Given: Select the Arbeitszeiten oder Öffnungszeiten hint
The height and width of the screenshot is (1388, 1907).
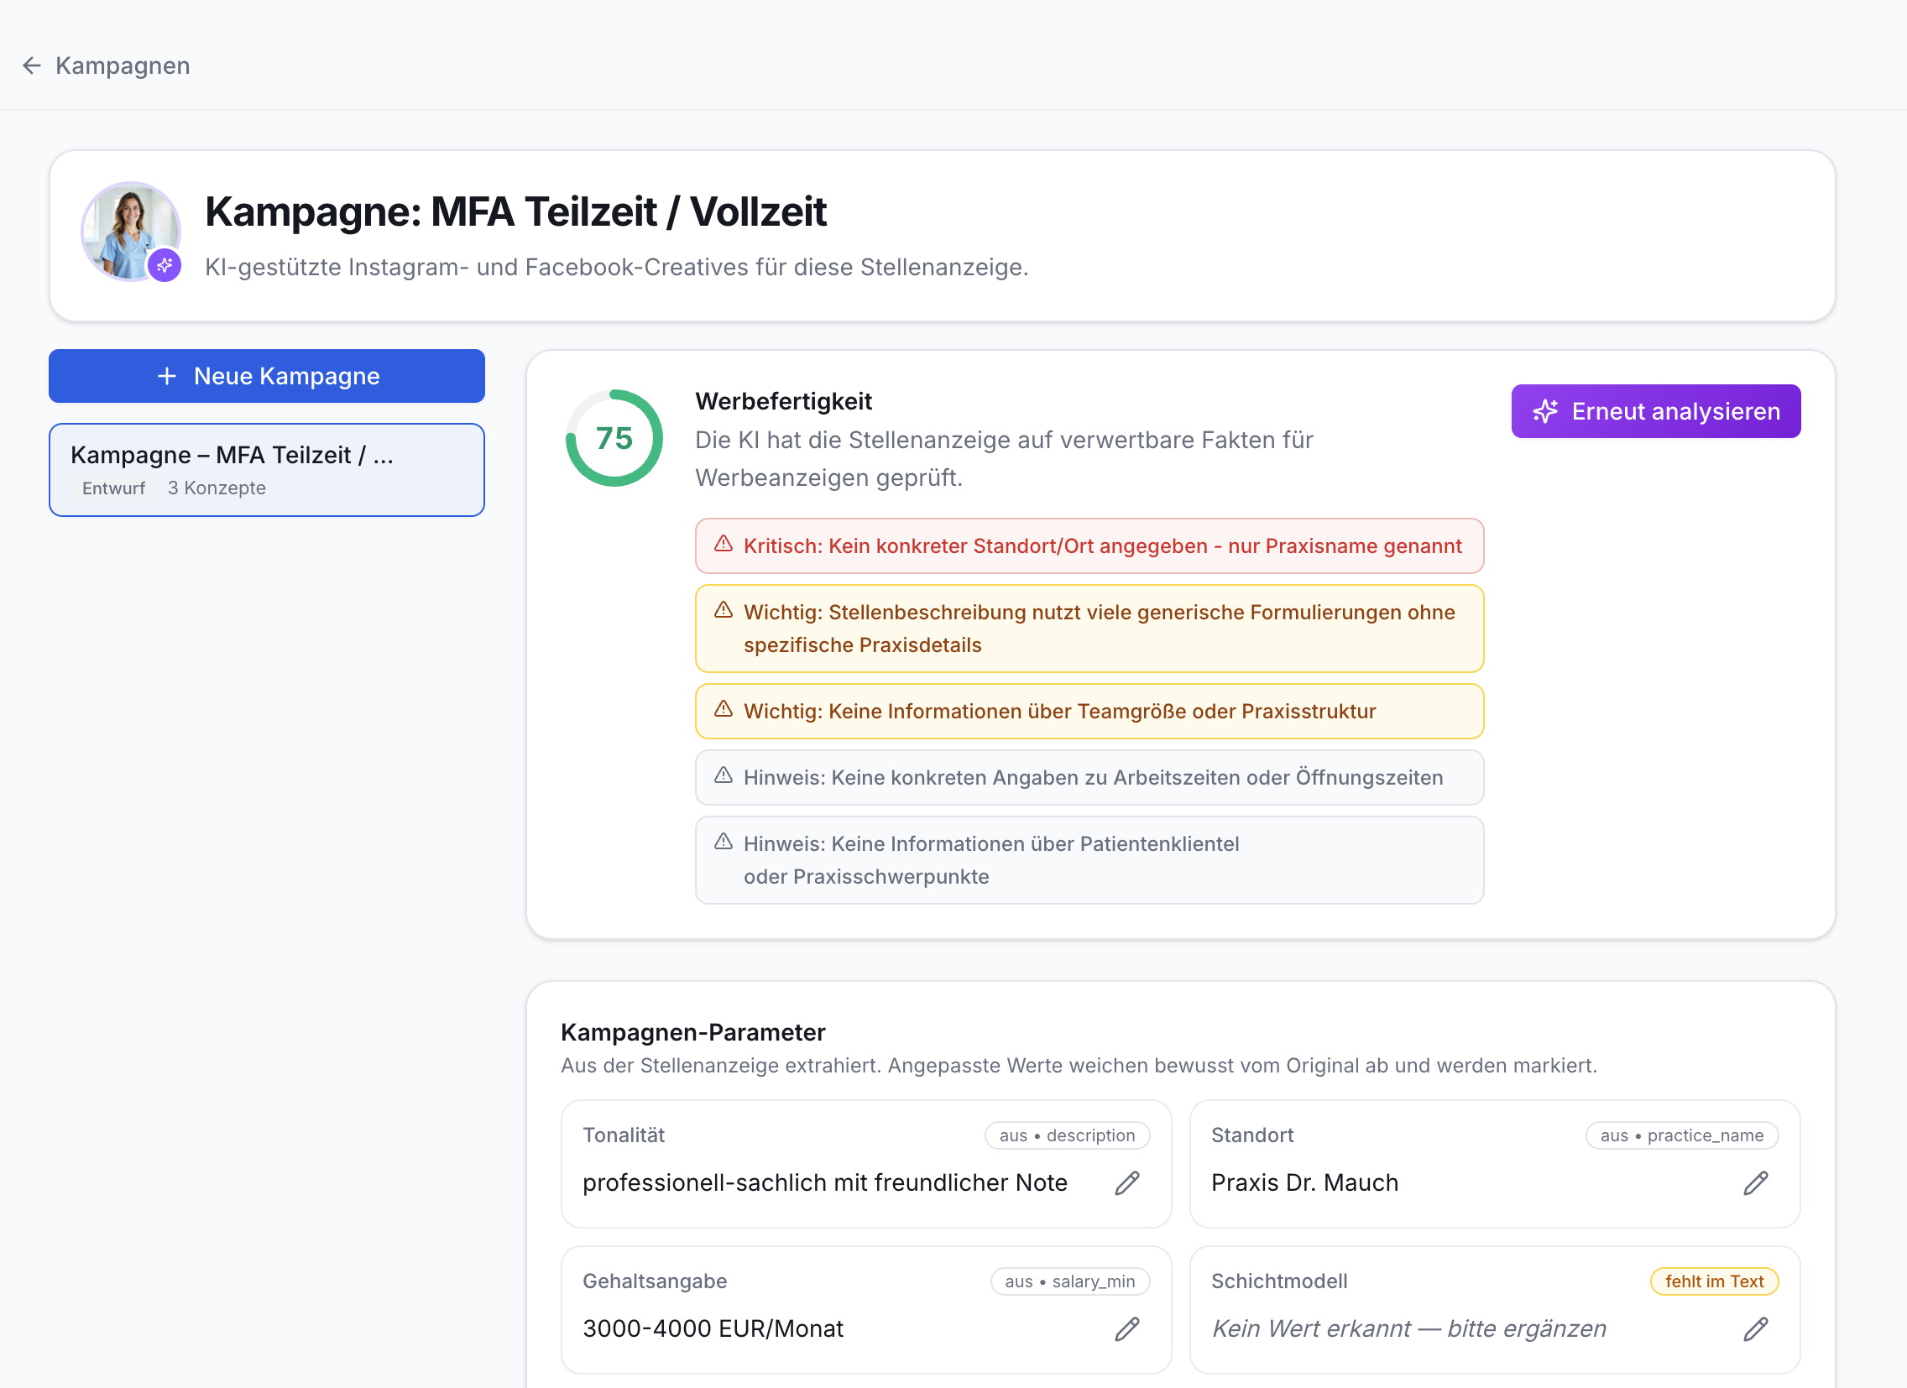Looking at the screenshot, I should (x=1089, y=778).
